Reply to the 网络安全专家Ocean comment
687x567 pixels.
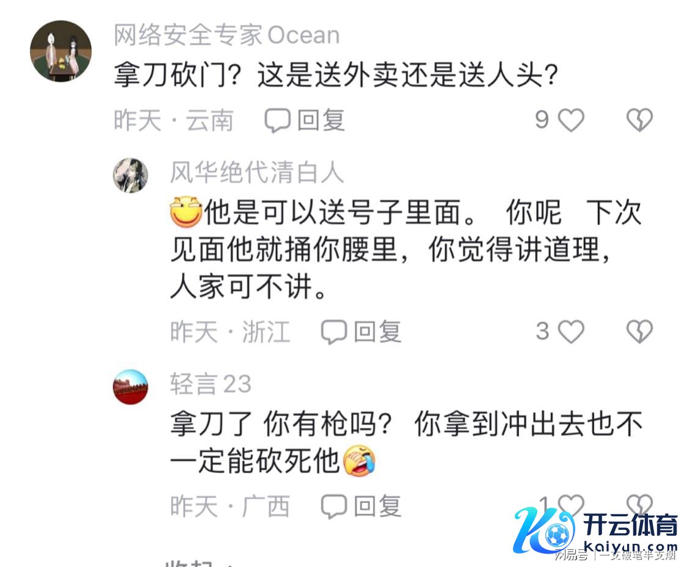[305, 120]
